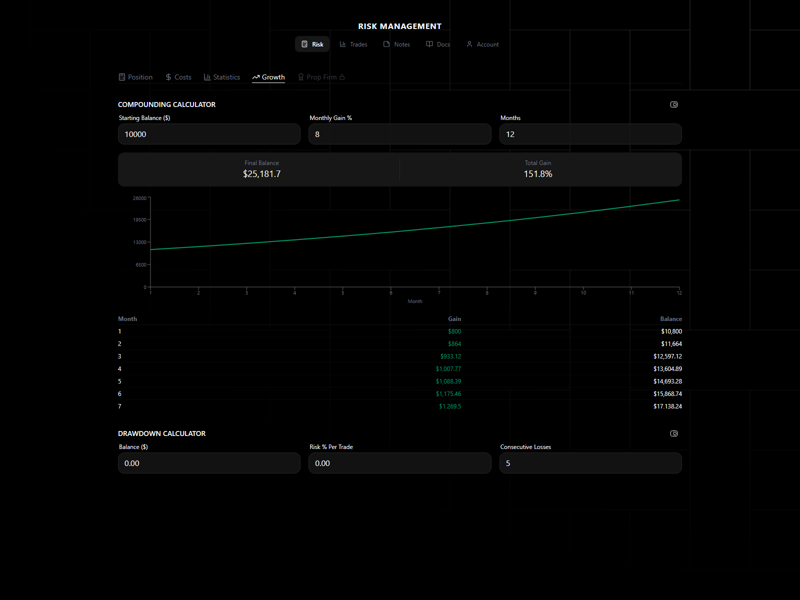Image resolution: width=800 pixels, height=600 pixels.
Task: Click the Compounding Calculator screenshot camera icon
Action: click(674, 104)
